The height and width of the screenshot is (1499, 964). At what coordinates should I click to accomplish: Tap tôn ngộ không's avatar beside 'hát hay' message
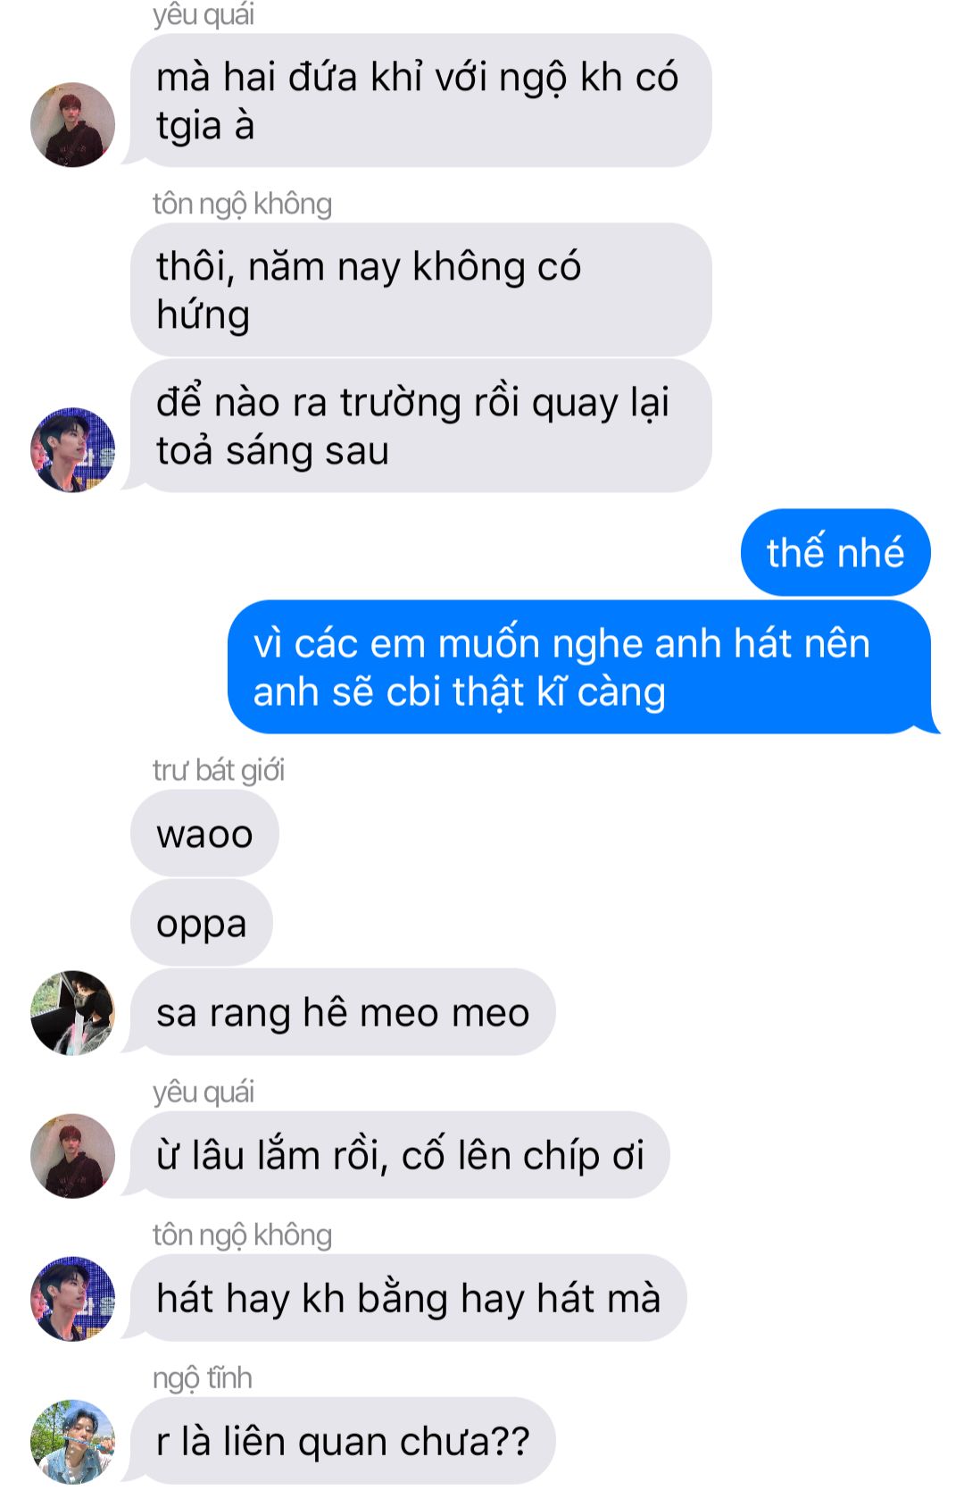(x=73, y=1298)
